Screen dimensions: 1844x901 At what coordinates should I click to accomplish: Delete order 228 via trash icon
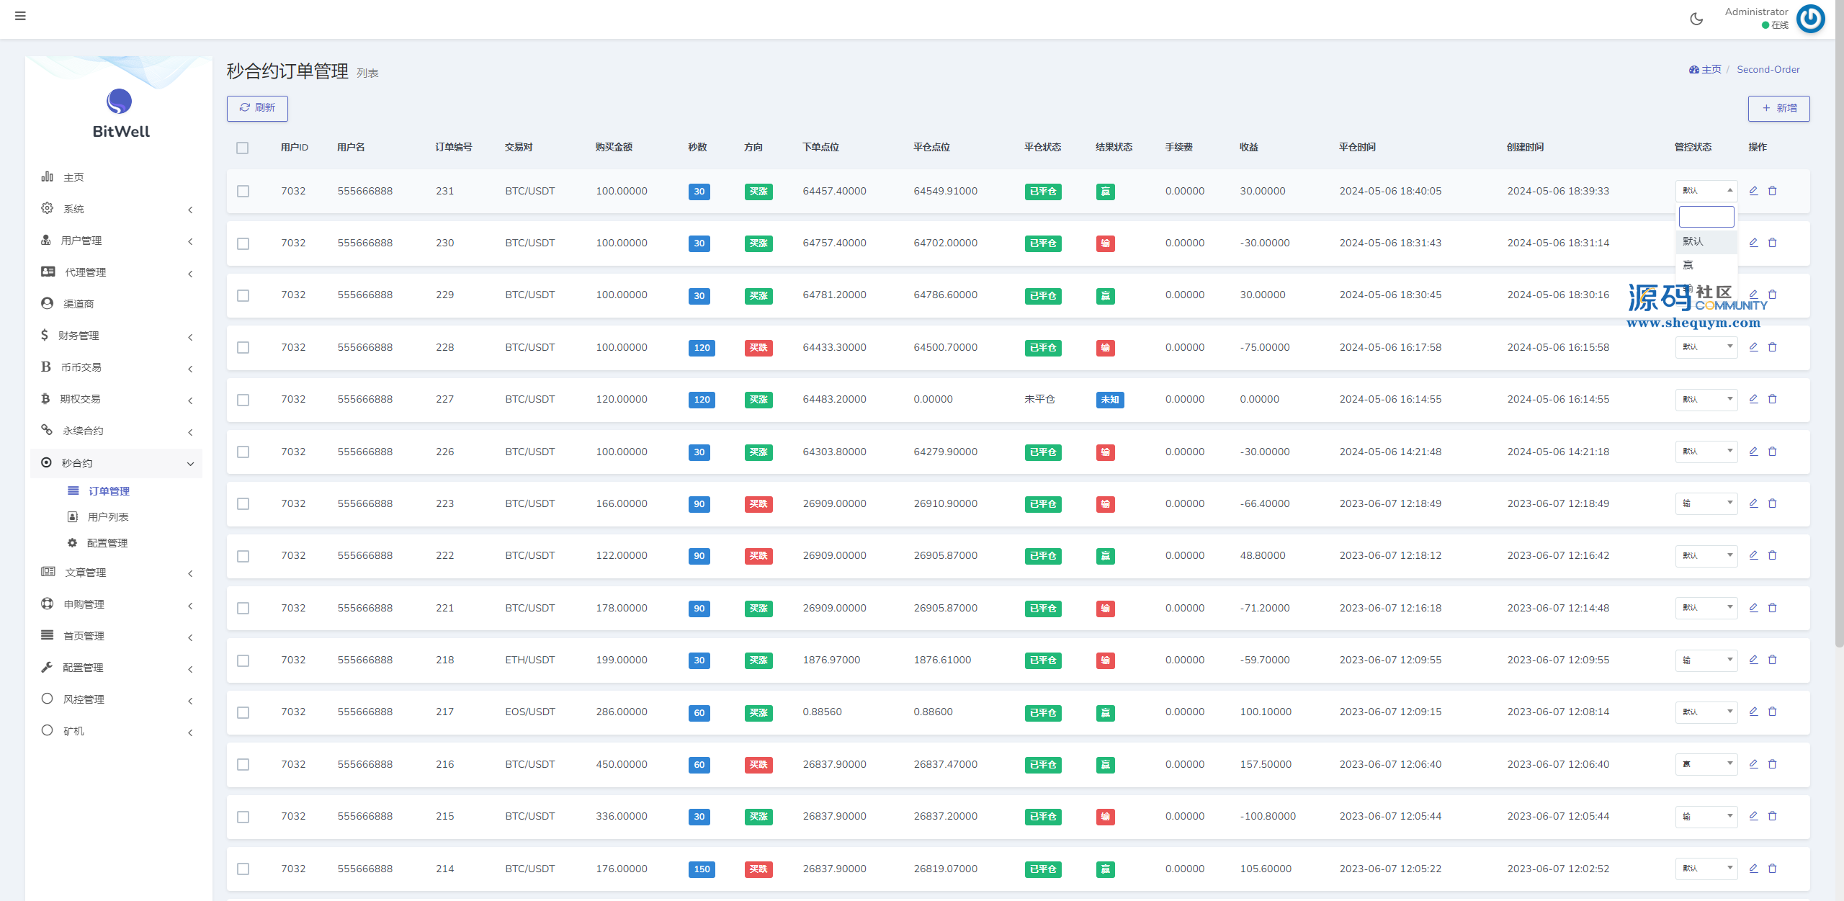click(x=1773, y=347)
